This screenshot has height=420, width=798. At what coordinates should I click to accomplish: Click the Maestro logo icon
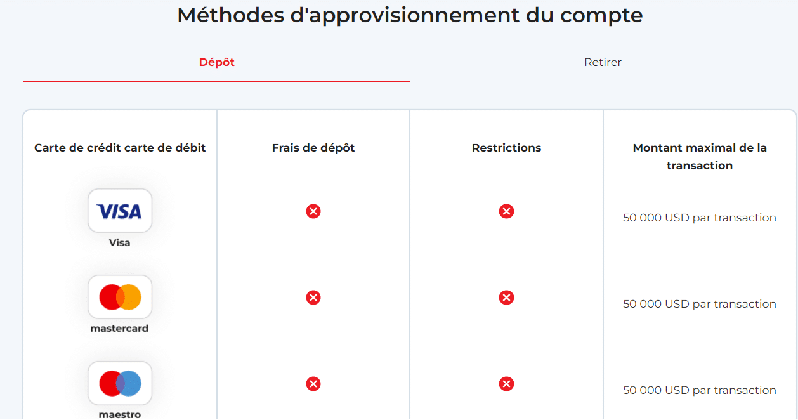[120, 383]
